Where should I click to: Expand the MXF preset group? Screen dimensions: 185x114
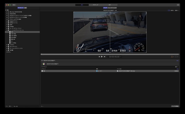pyautogui.click(x=7, y=25)
